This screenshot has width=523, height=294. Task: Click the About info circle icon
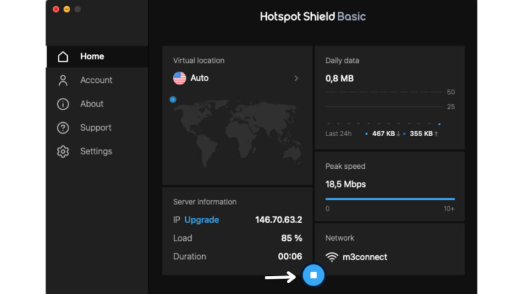click(63, 104)
